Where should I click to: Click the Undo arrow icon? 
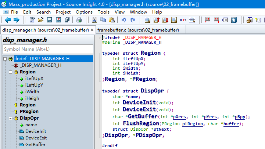(x=124, y=20)
